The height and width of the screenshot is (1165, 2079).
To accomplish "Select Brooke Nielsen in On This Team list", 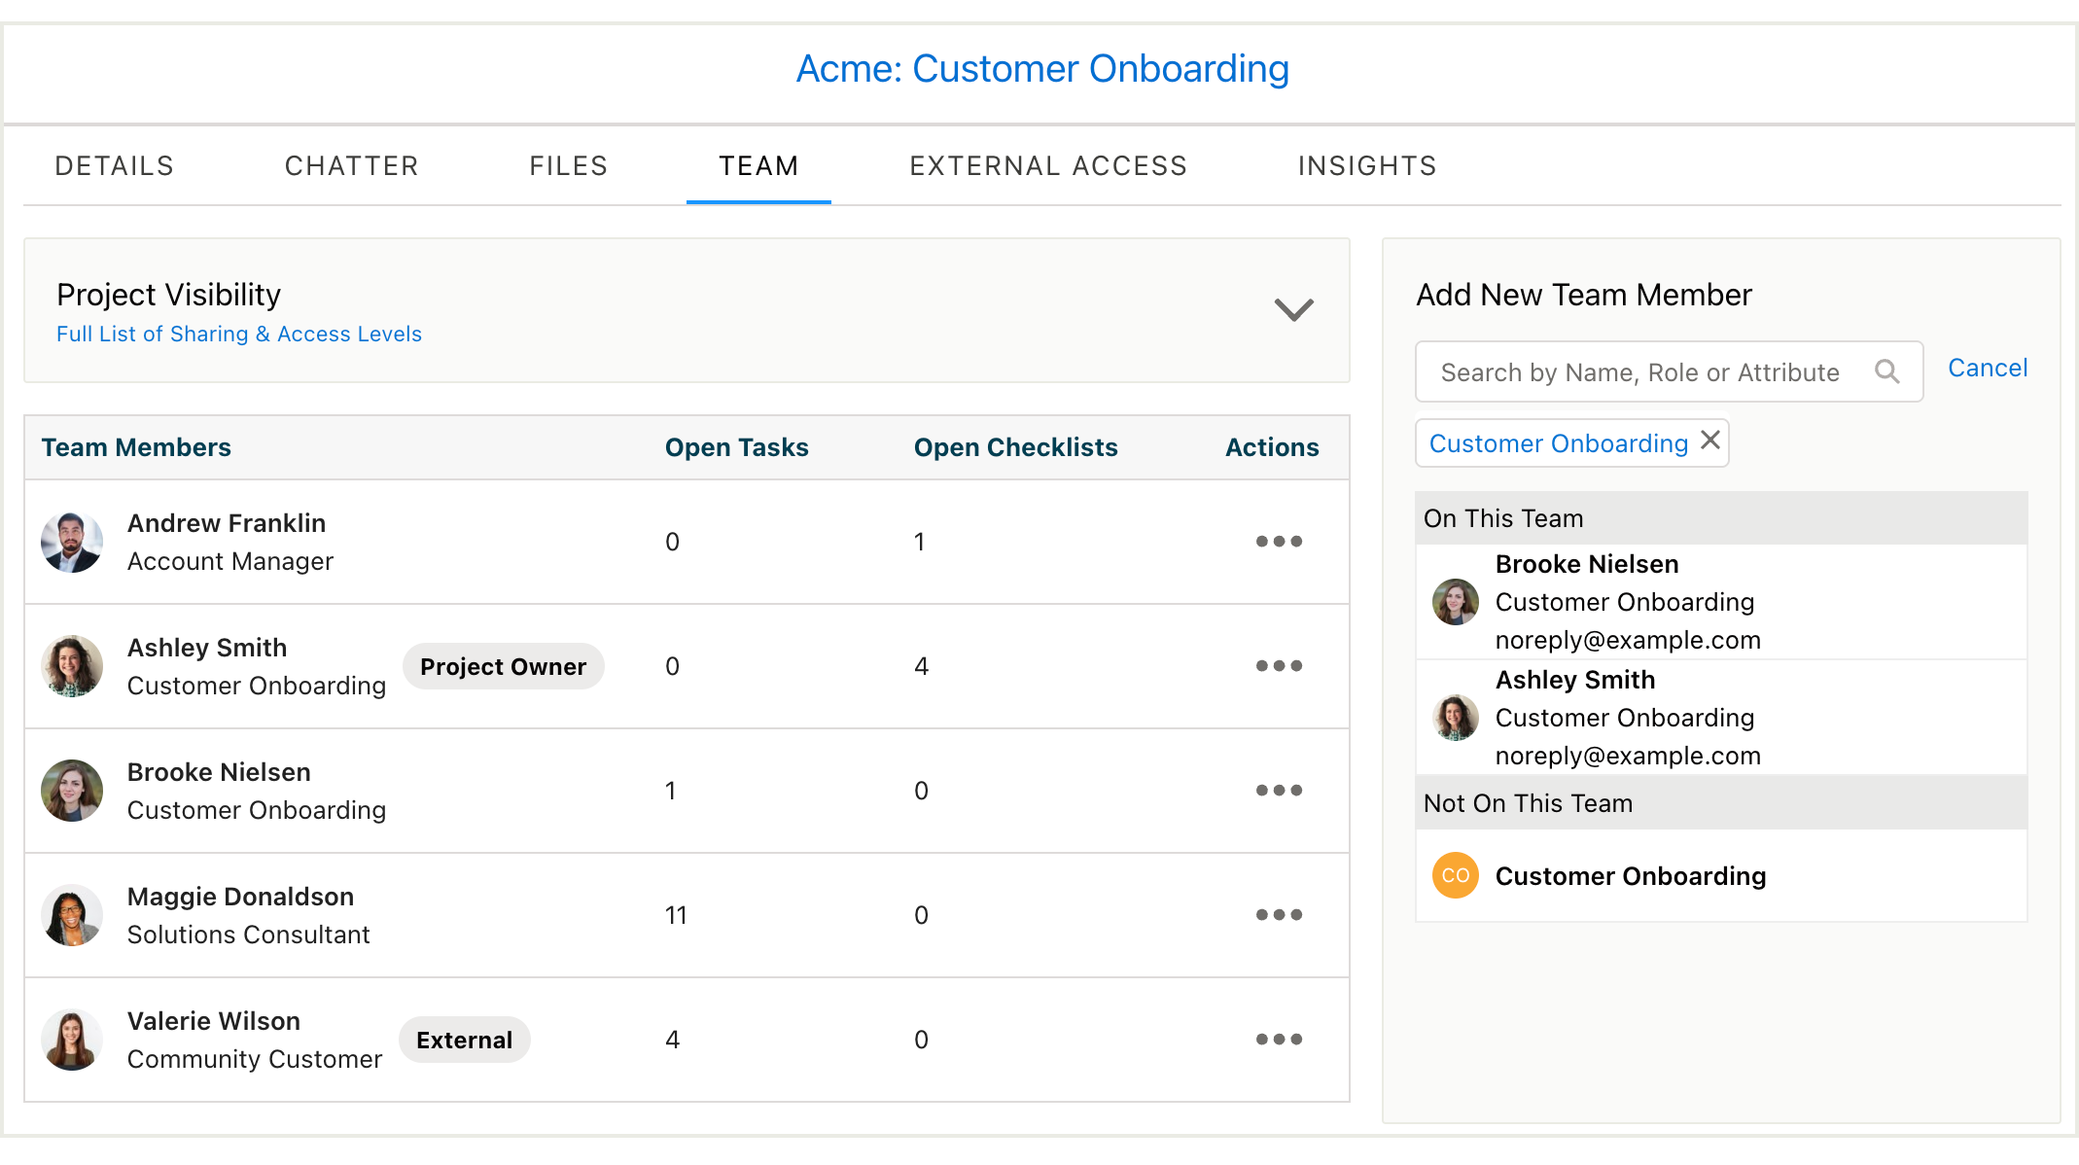I will 1721,602.
